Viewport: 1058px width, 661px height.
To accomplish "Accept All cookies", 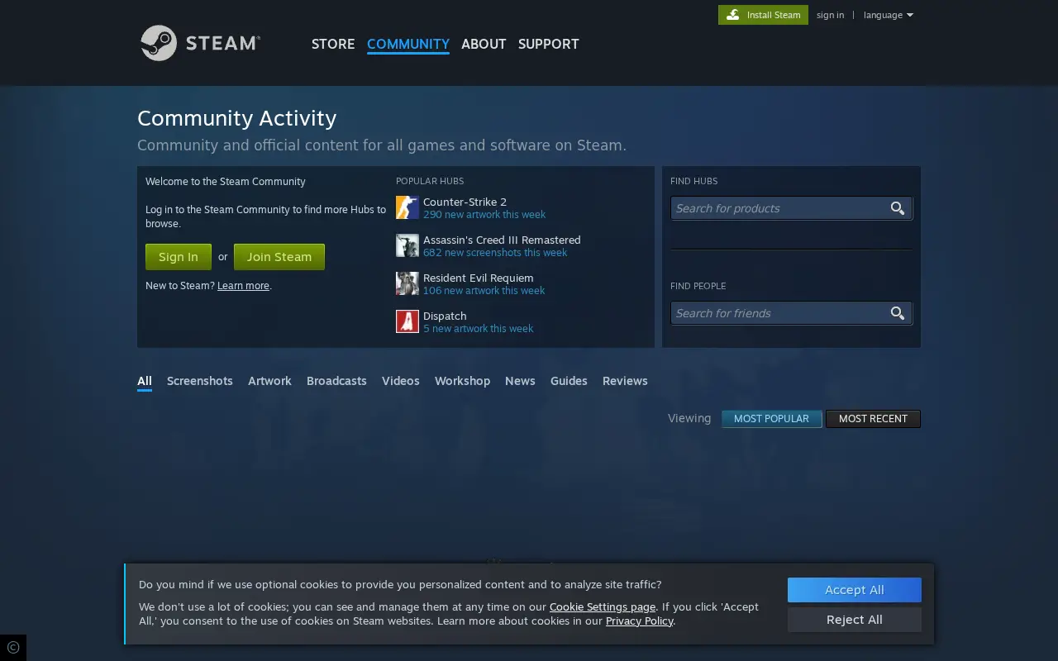I will [x=855, y=590].
